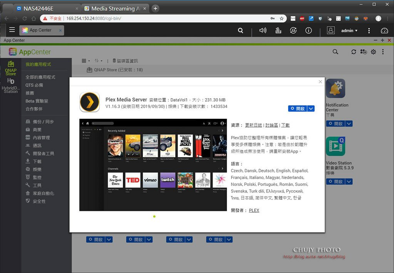394x273 pixels.
Task: Click 開啟 button under Notification Center
Action: pyautogui.click(x=336, y=123)
